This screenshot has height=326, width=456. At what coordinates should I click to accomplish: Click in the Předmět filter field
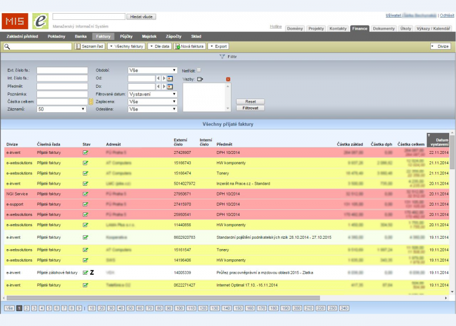pyautogui.click(x=62, y=86)
